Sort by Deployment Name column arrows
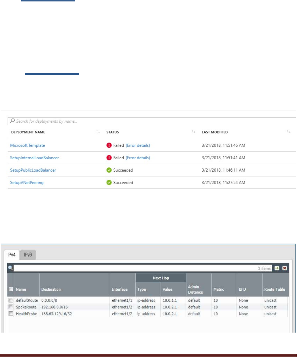The height and width of the screenshot is (357, 297). coord(98,132)
